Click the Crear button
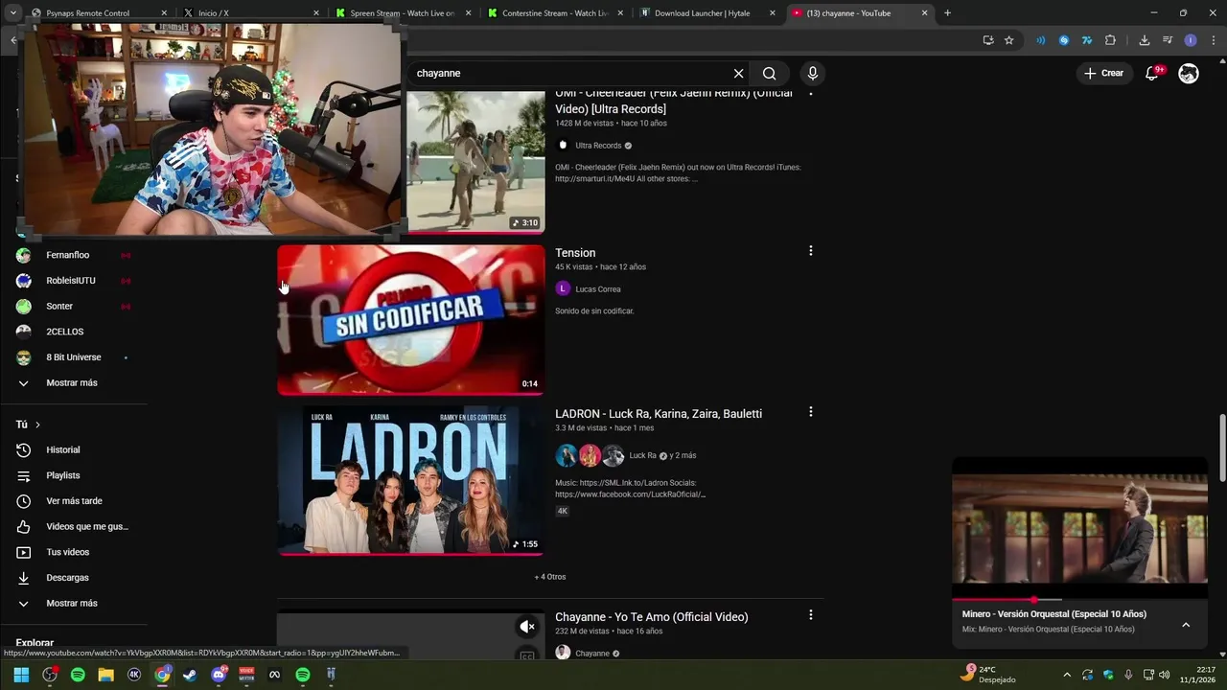Image resolution: width=1227 pixels, height=690 pixels. [x=1103, y=73]
